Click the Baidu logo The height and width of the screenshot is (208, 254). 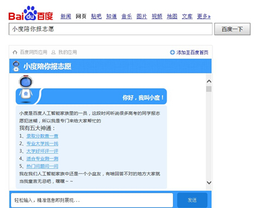coord(31,13)
